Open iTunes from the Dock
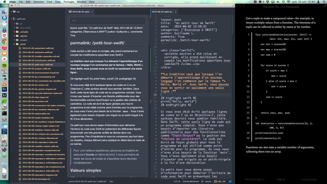 (5, 48)
